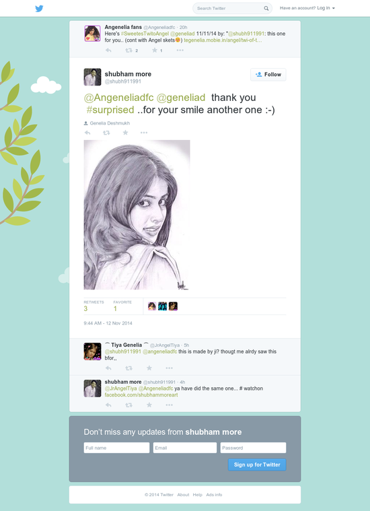Open more options on Tiya Genelia's reply

coord(169,368)
